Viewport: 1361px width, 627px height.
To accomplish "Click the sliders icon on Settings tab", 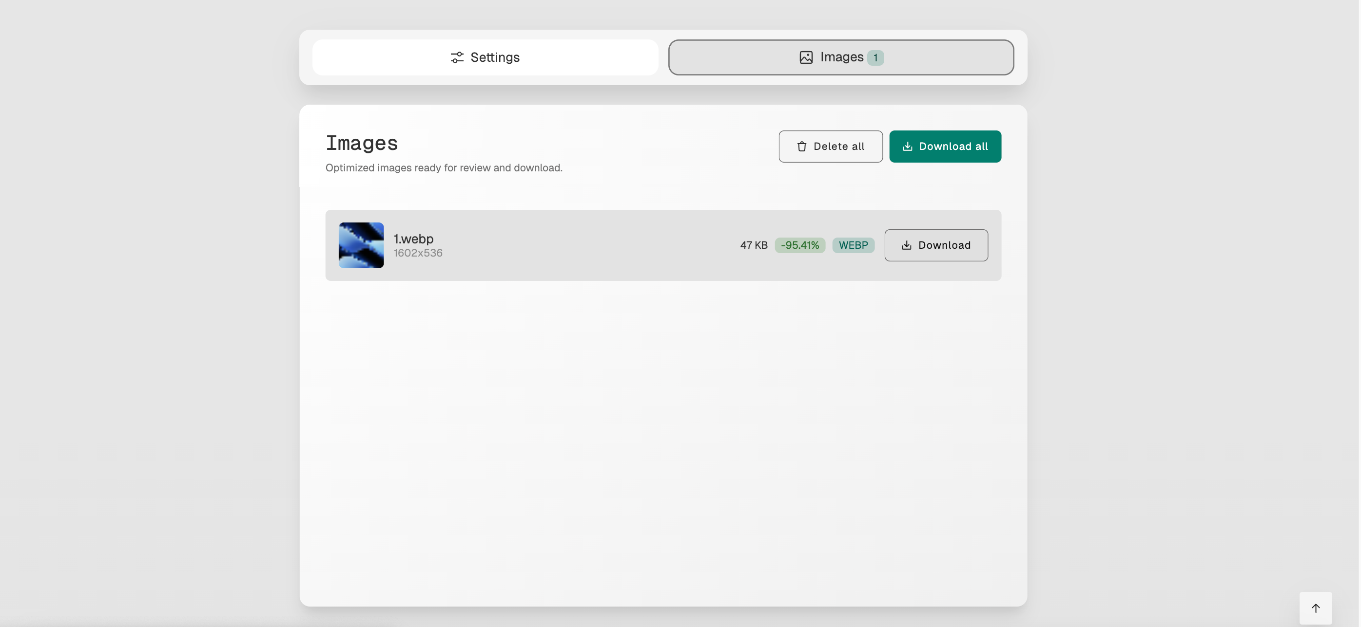I will pyautogui.click(x=457, y=57).
